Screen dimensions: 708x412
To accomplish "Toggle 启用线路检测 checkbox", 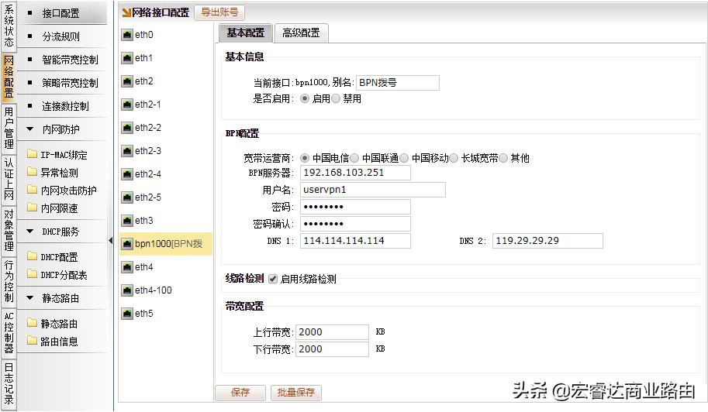I will pyautogui.click(x=273, y=279).
